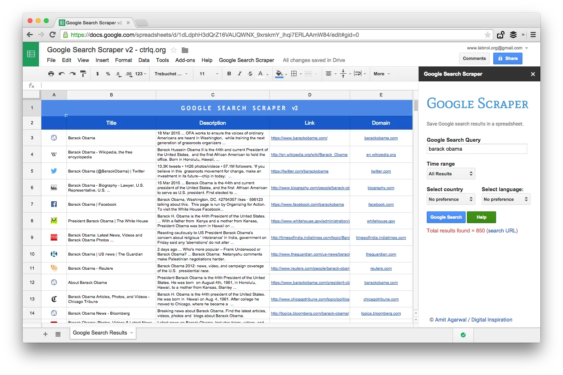Switch to the Google Search Results sheet tab
Screen dimensions: 563x375
pyautogui.click(x=100, y=332)
